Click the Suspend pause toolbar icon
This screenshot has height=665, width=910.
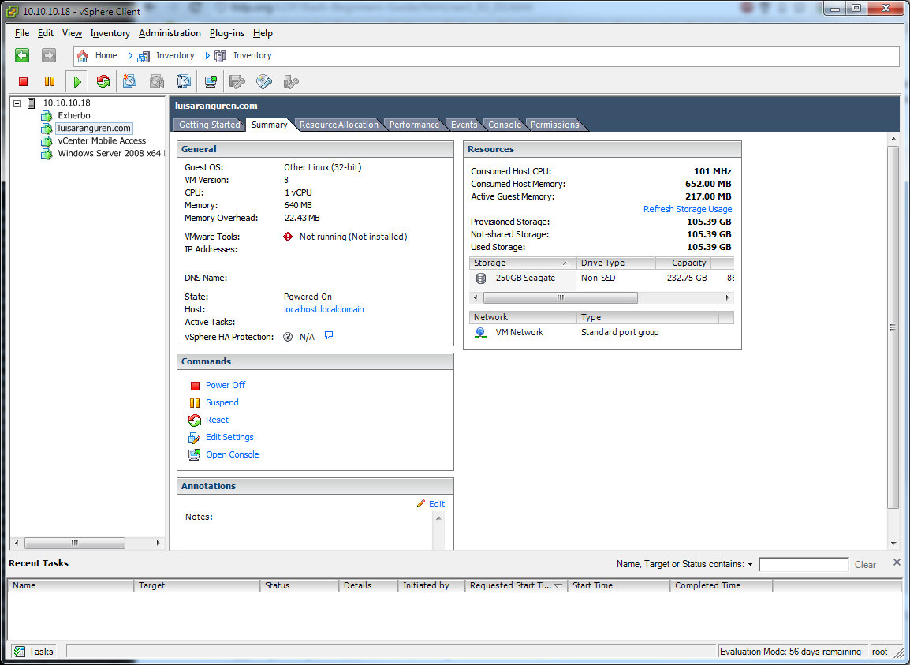(x=50, y=82)
